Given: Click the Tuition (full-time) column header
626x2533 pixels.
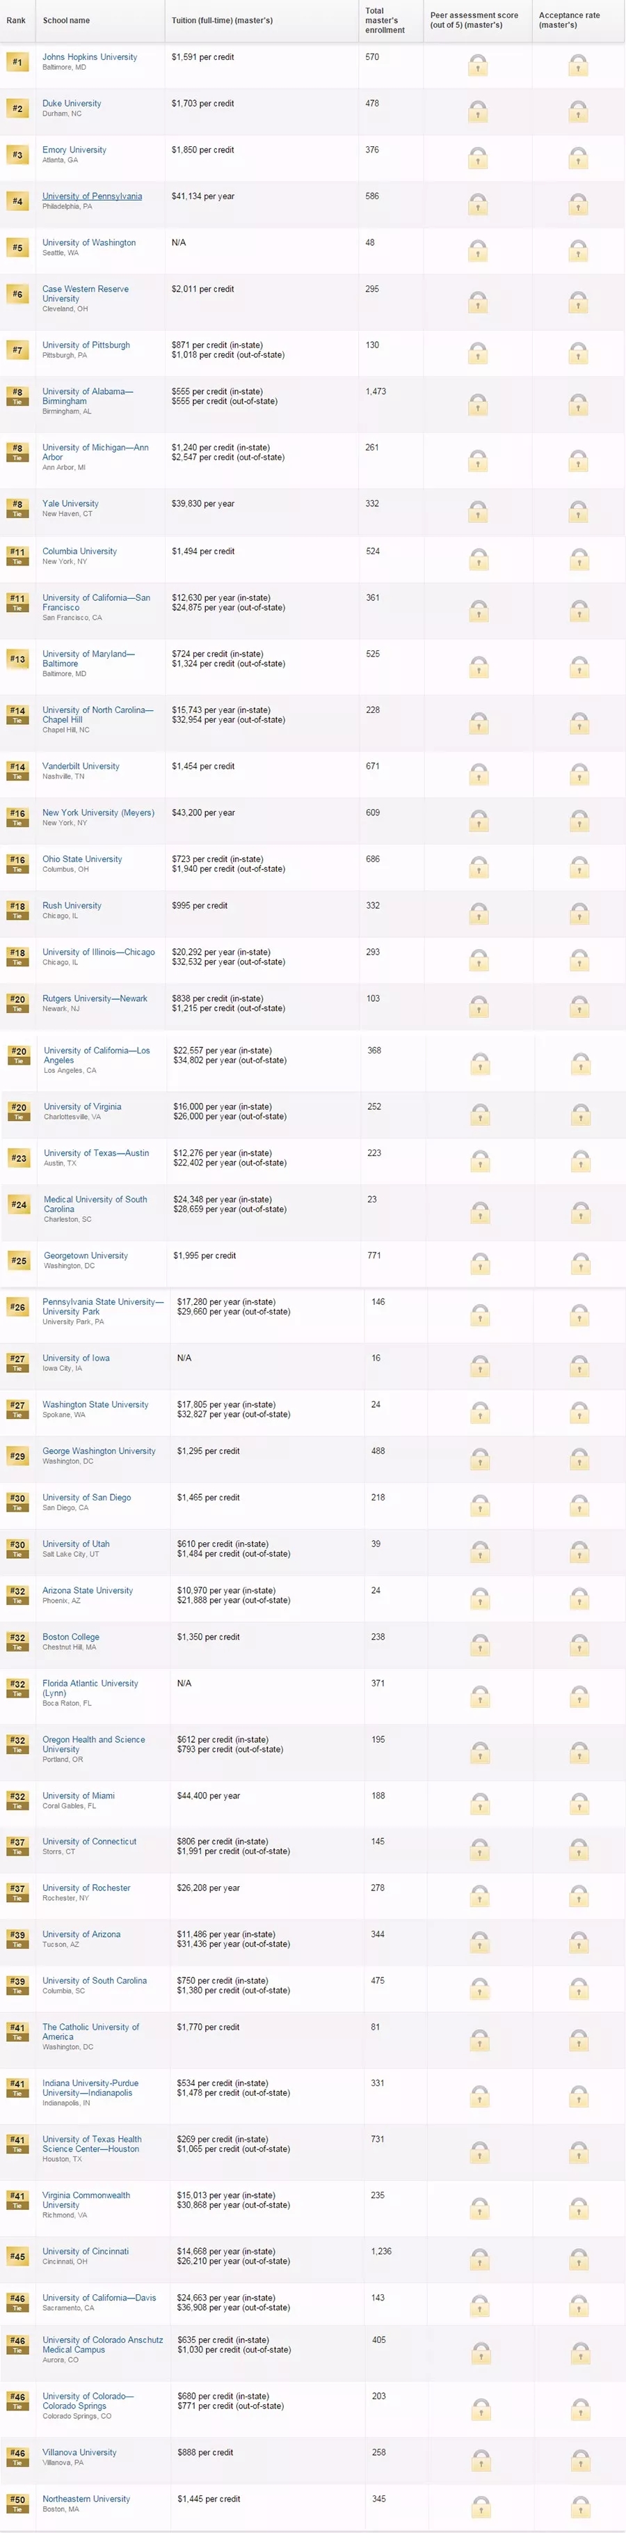Looking at the screenshot, I should (222, 21).
